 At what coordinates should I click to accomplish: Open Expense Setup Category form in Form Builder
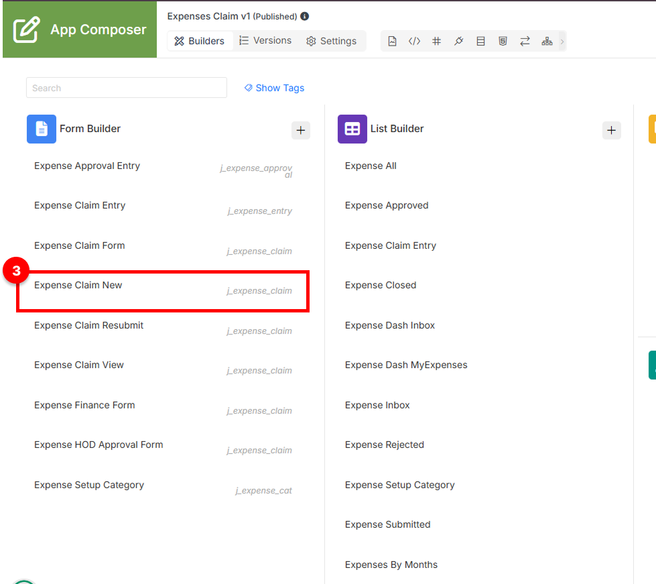pyautogui.click(x=89, y=485)
